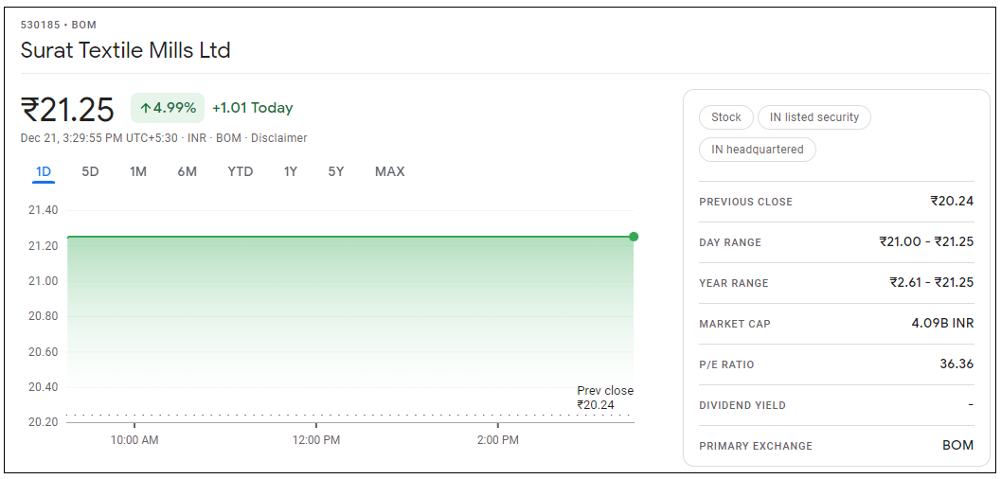Click the IN listed security chip

813,117
